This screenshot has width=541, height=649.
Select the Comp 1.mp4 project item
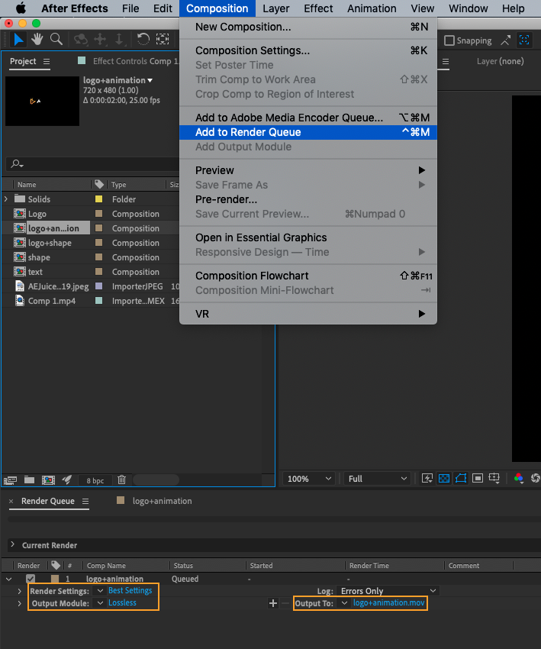(x=51, y=301)
